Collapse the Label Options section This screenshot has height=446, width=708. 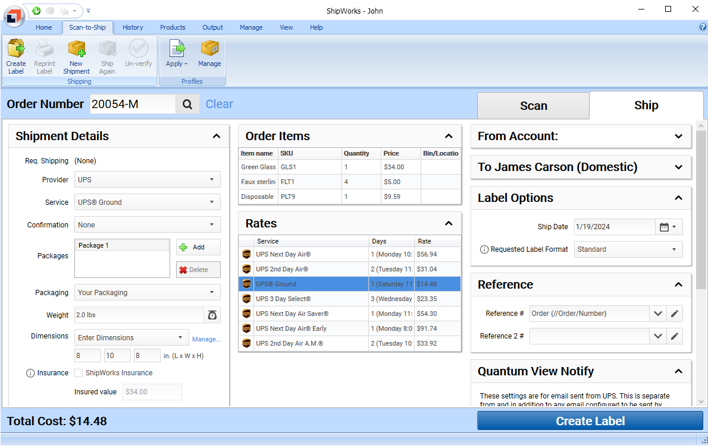(678, 198)
